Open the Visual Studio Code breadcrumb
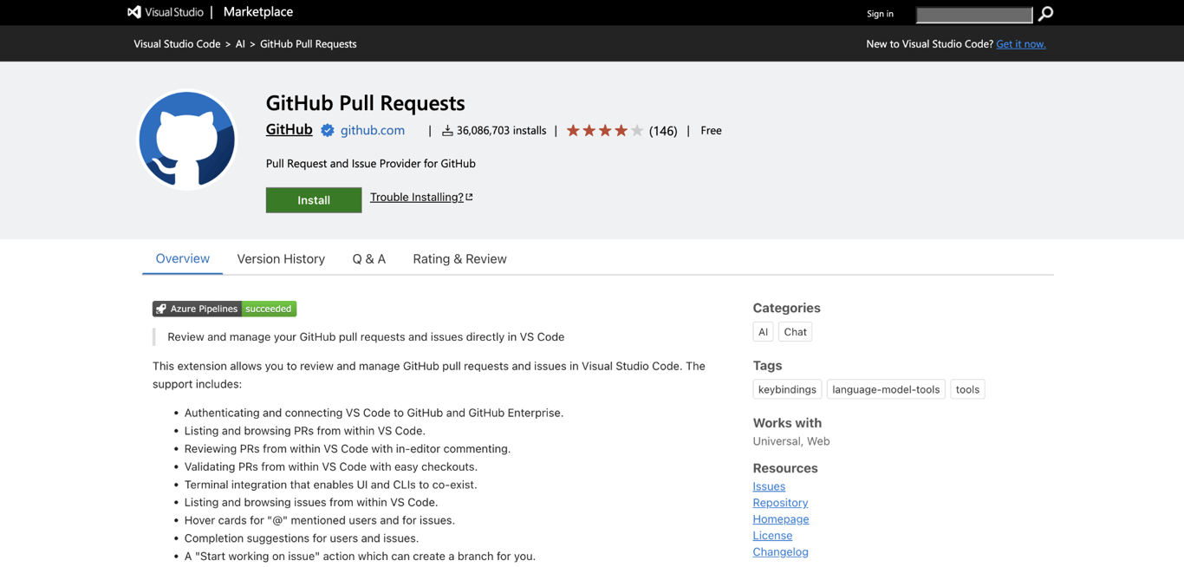Image resolution: width=1184 pixels, height=567 pixels. tap(177, 43)
